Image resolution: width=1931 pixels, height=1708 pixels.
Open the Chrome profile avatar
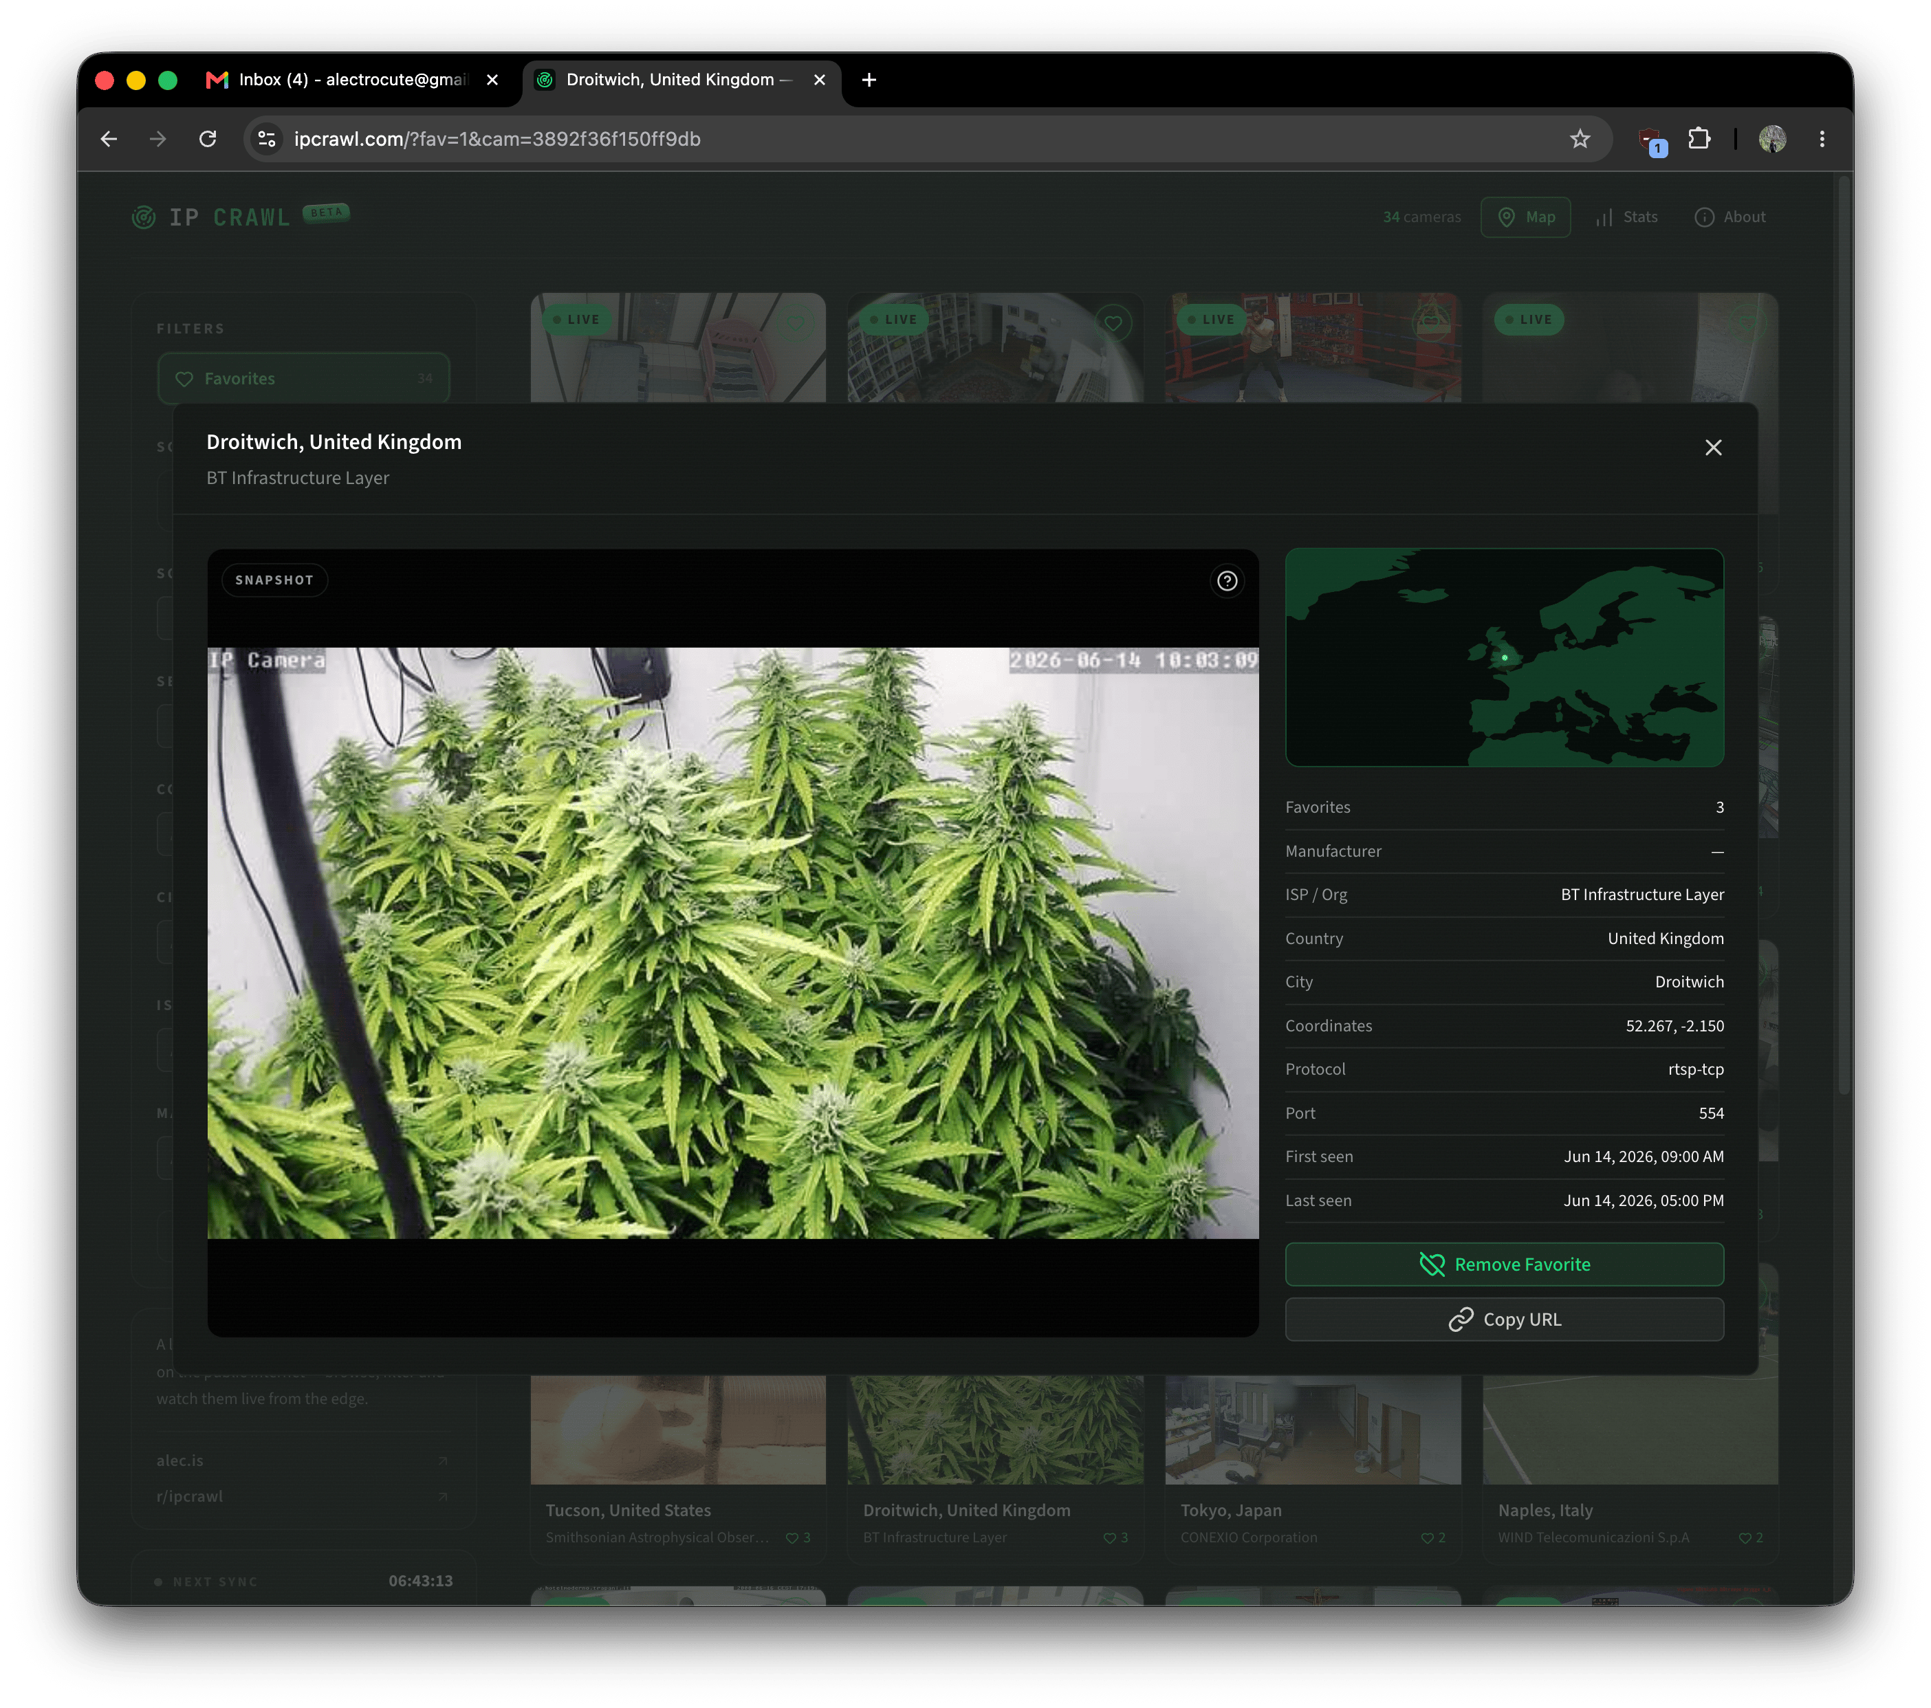pyautogui.click(x=1772, y=139)
